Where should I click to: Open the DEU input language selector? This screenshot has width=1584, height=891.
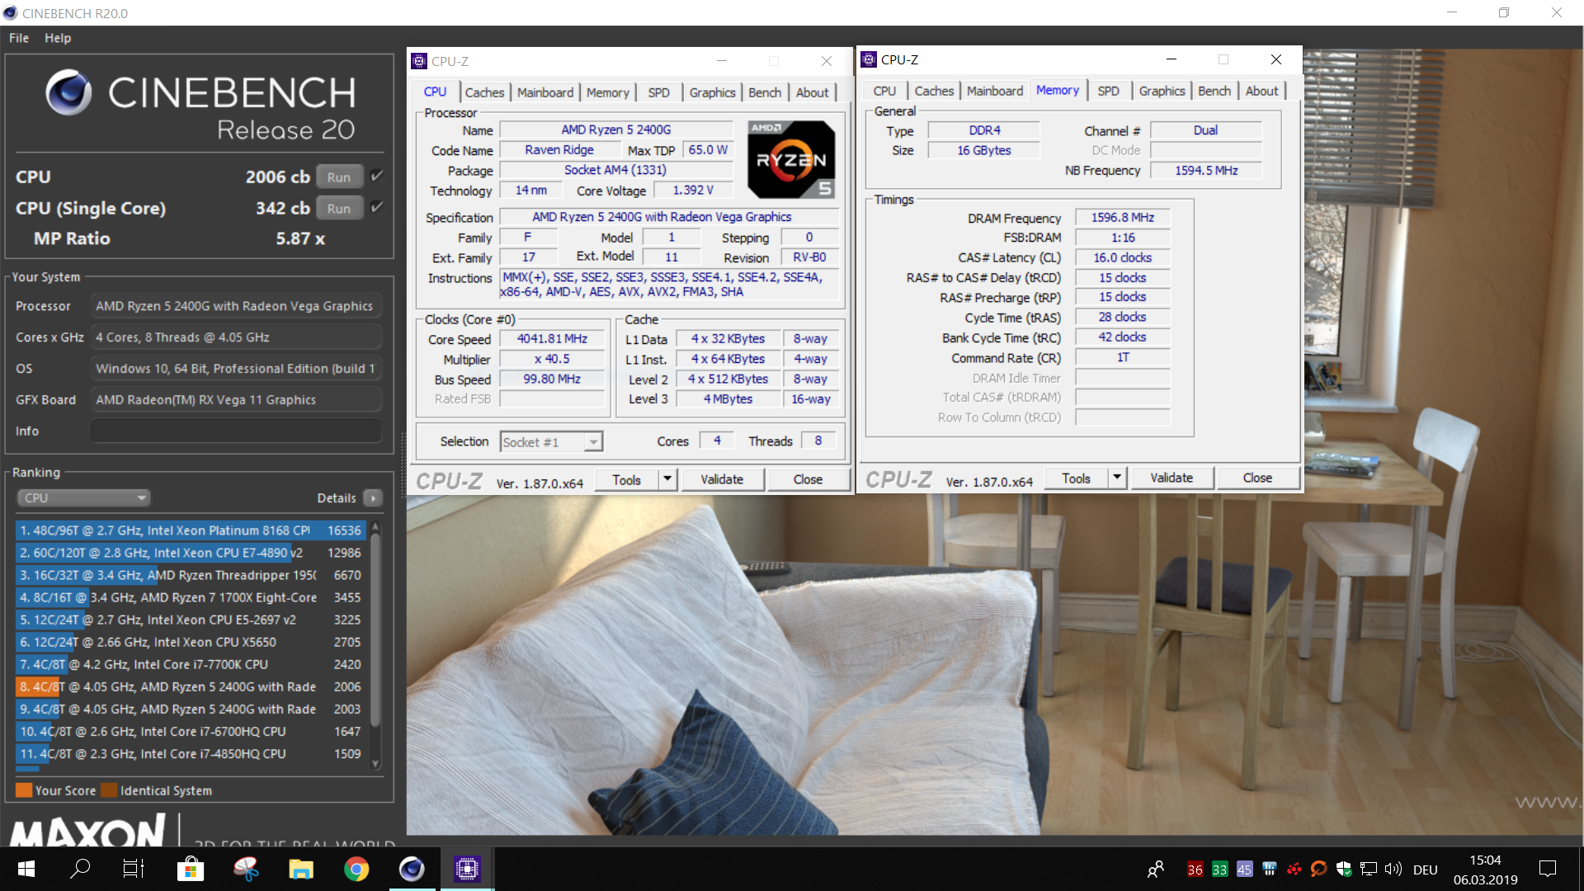pyautogui.click(x=1426, y=870)
